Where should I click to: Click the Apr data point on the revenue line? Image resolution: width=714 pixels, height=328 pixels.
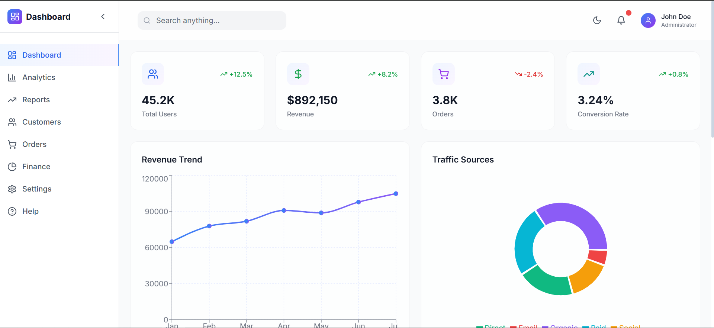pyautogui.click(x=284, y=210)
